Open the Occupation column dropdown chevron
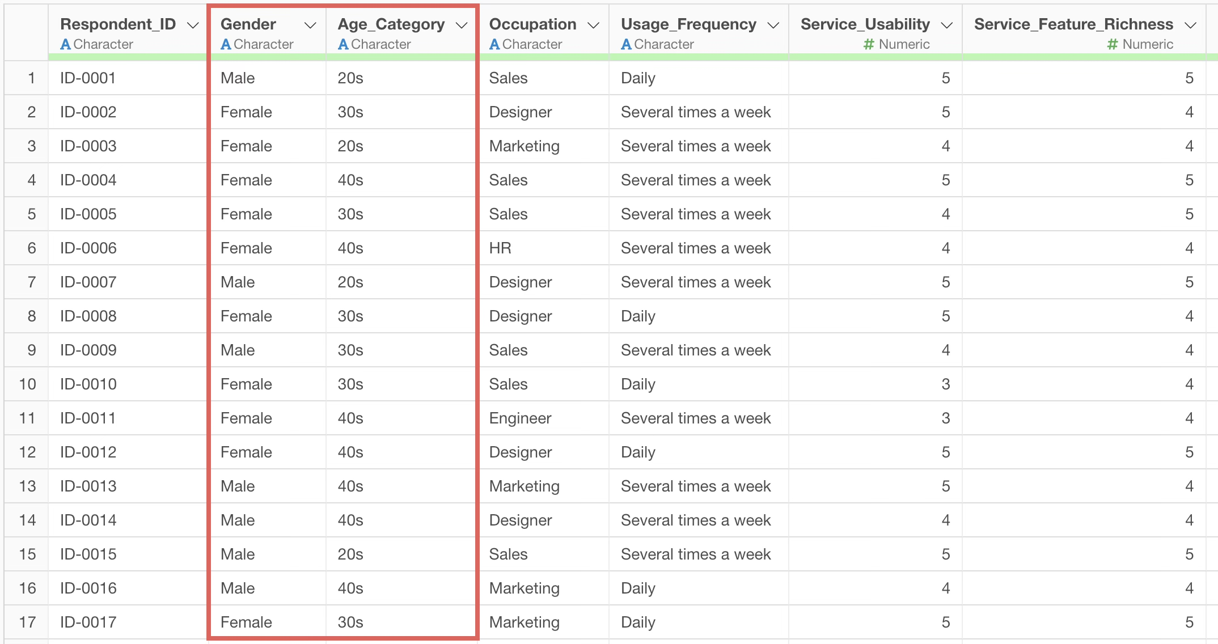This screenshot has width=1218, height=644. [593, 26]
